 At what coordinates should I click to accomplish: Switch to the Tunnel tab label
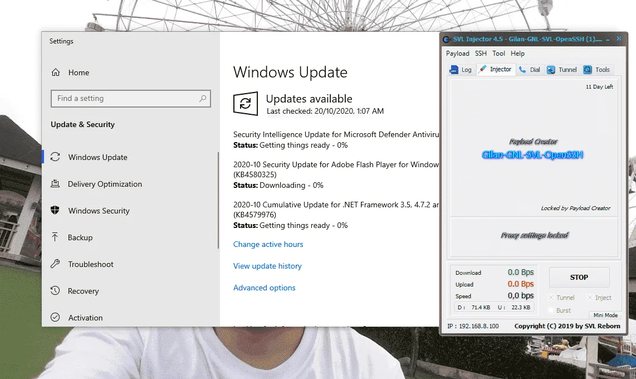567,70
